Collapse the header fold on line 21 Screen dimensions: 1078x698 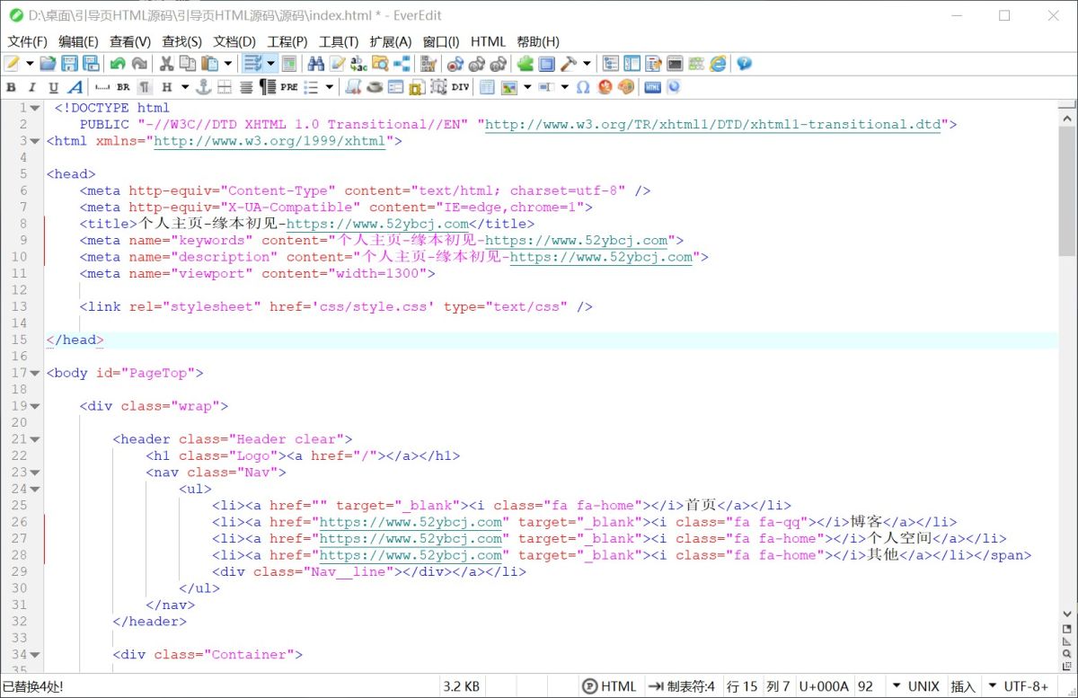coord(35,439)
